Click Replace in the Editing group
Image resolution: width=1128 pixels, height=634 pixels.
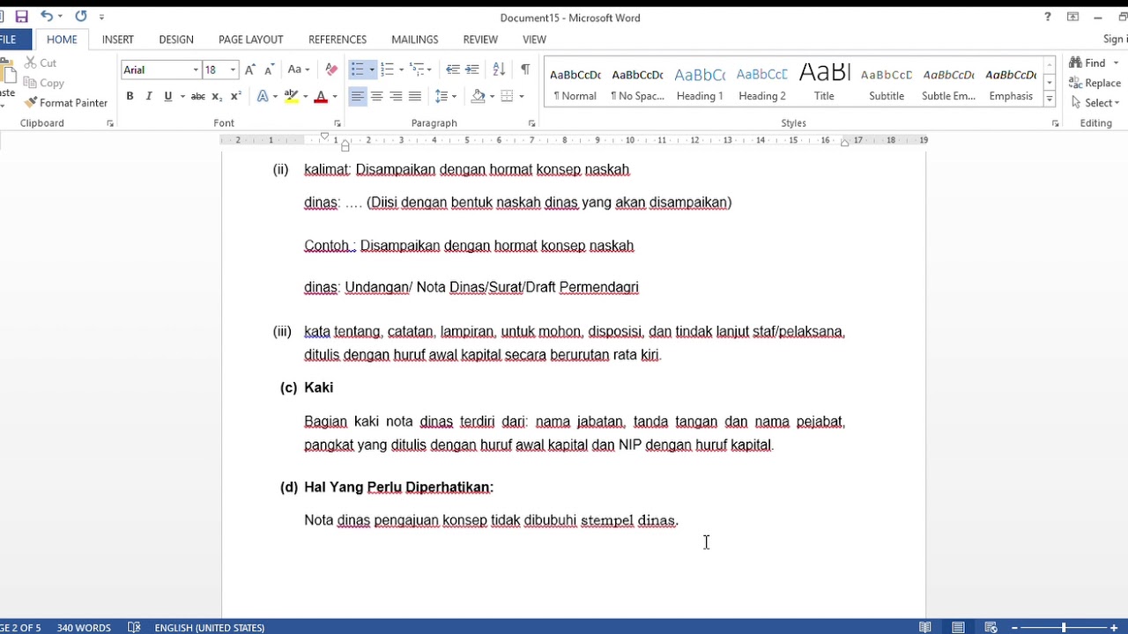point(1095,83)
